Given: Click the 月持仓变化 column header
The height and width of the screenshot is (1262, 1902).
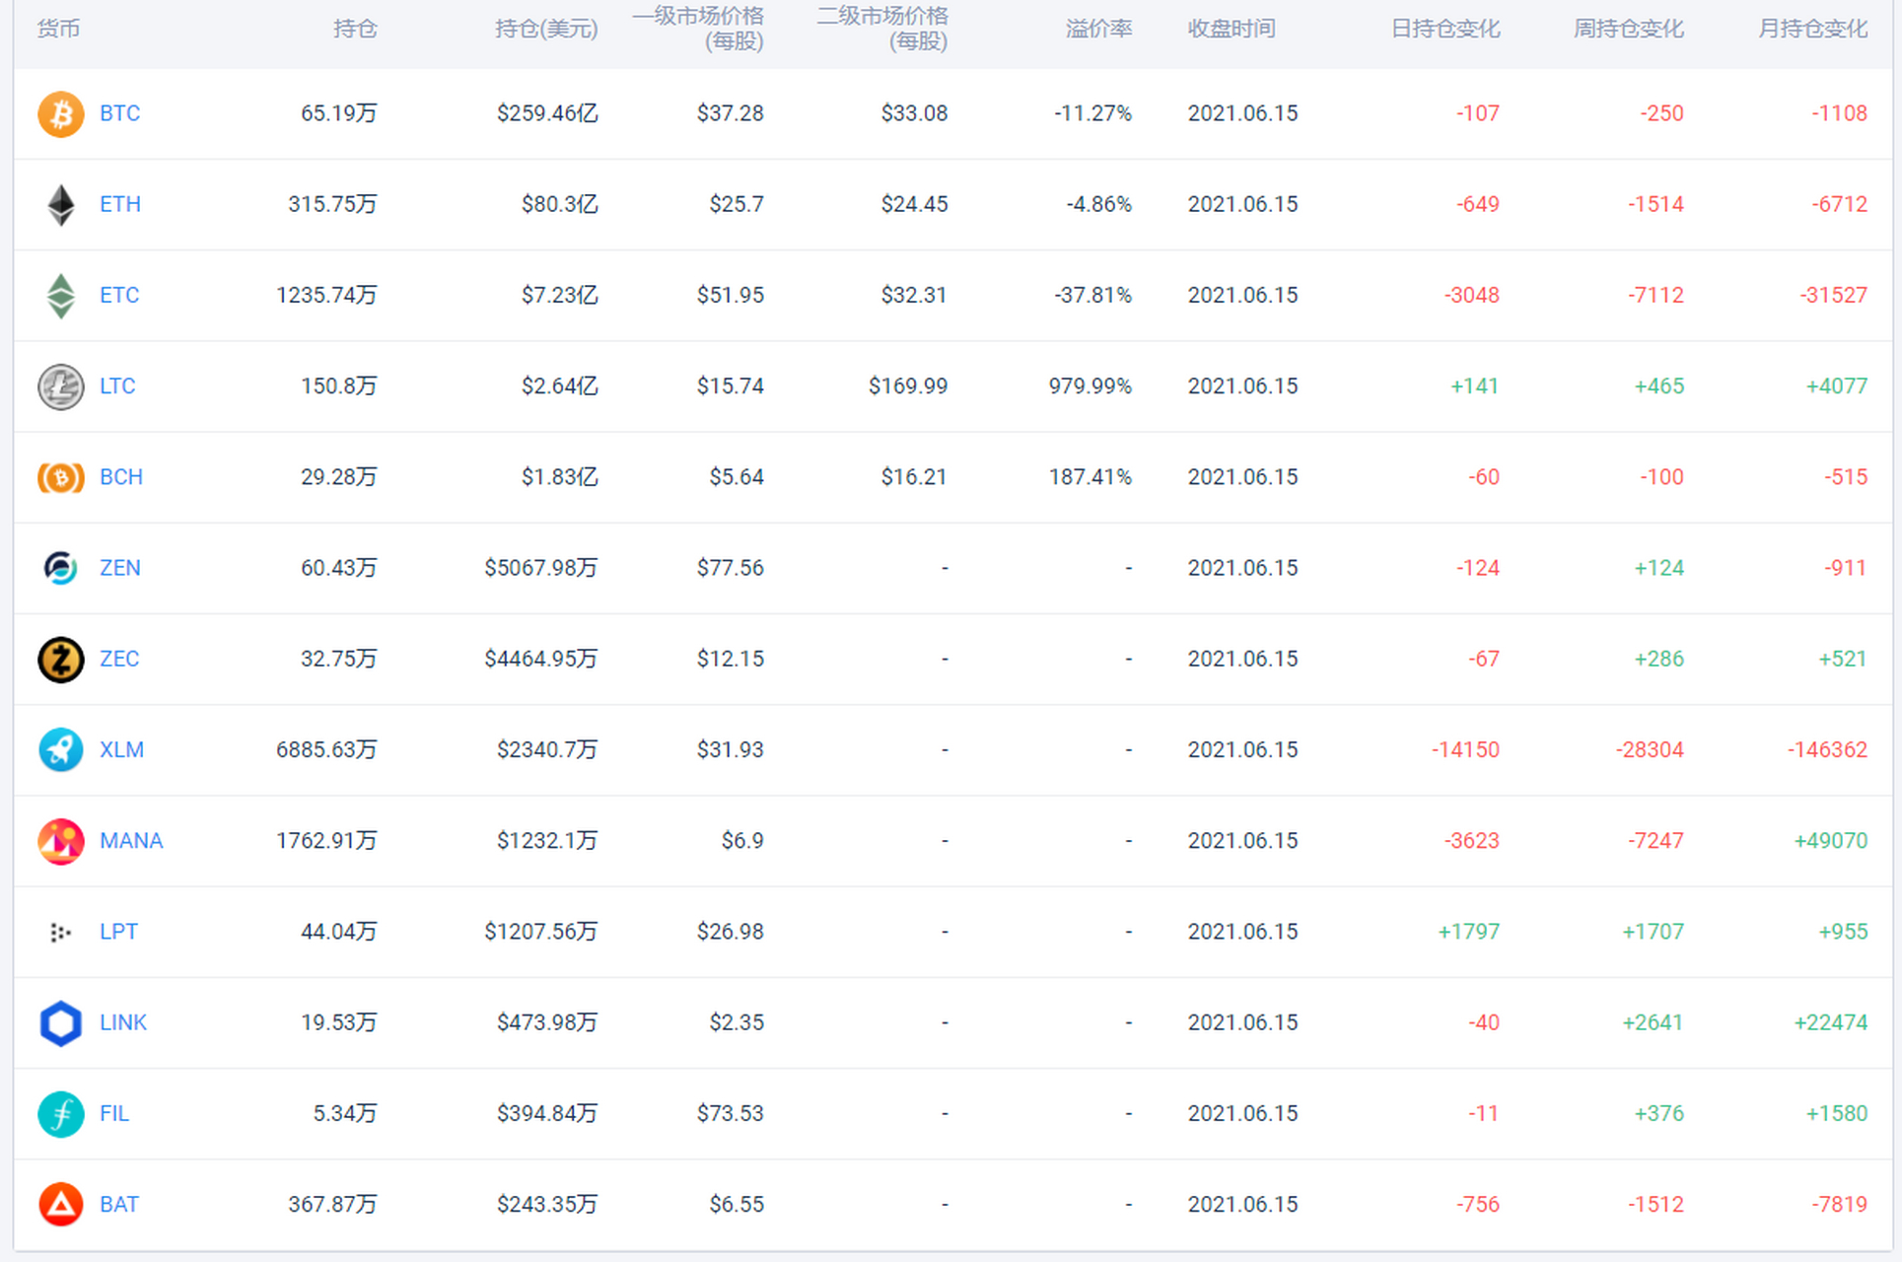Looking at the screenshot, I should coord(1812,29).
